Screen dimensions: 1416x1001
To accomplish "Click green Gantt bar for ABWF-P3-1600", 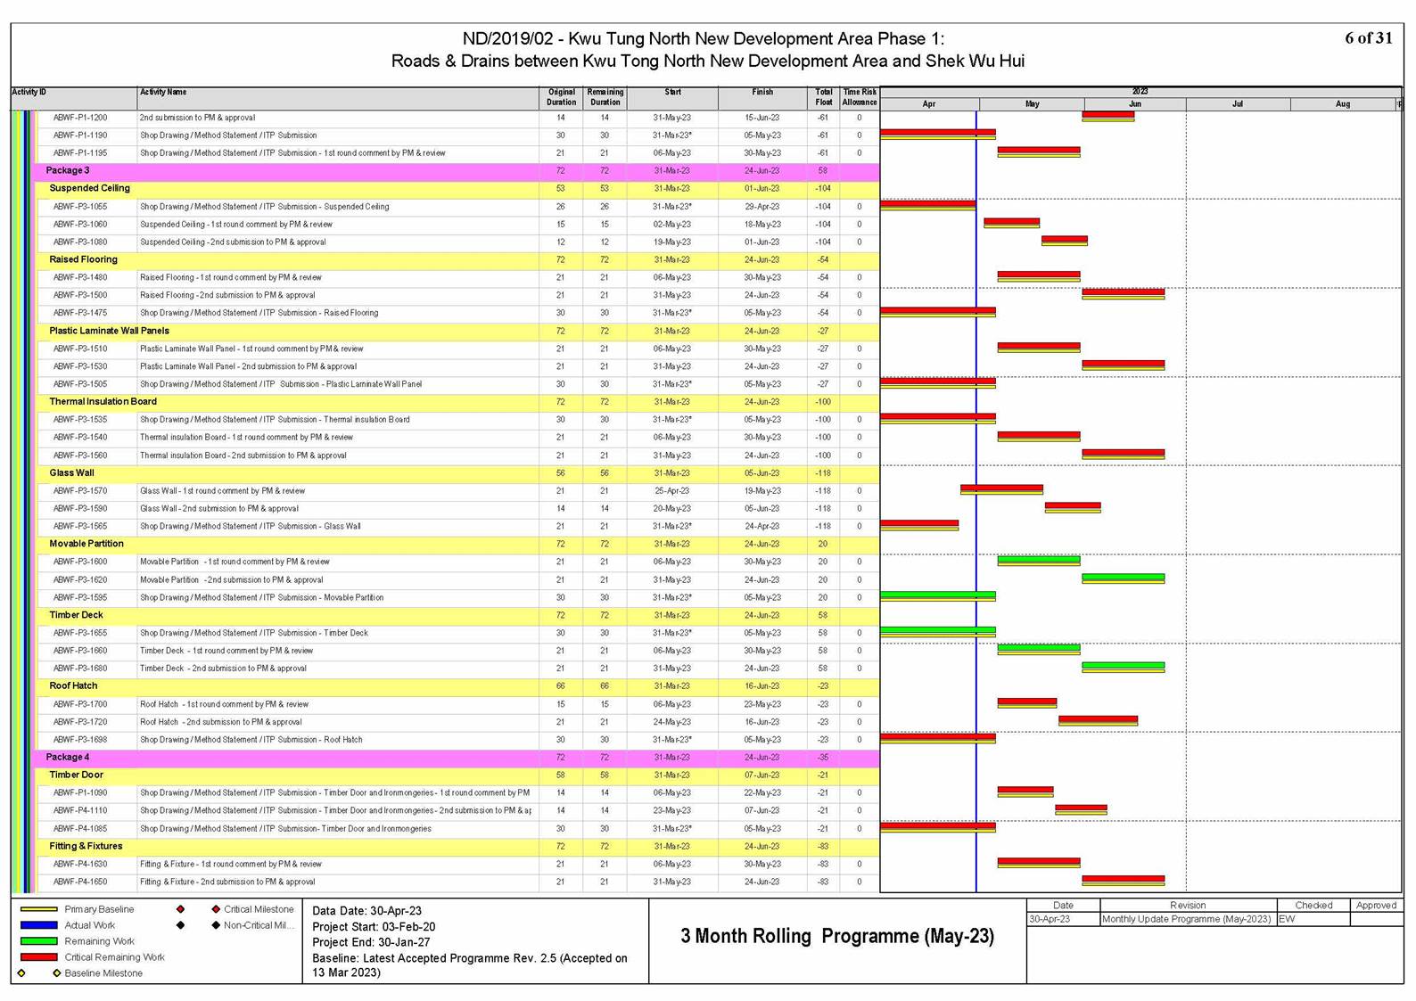I will coord(1039,560).
